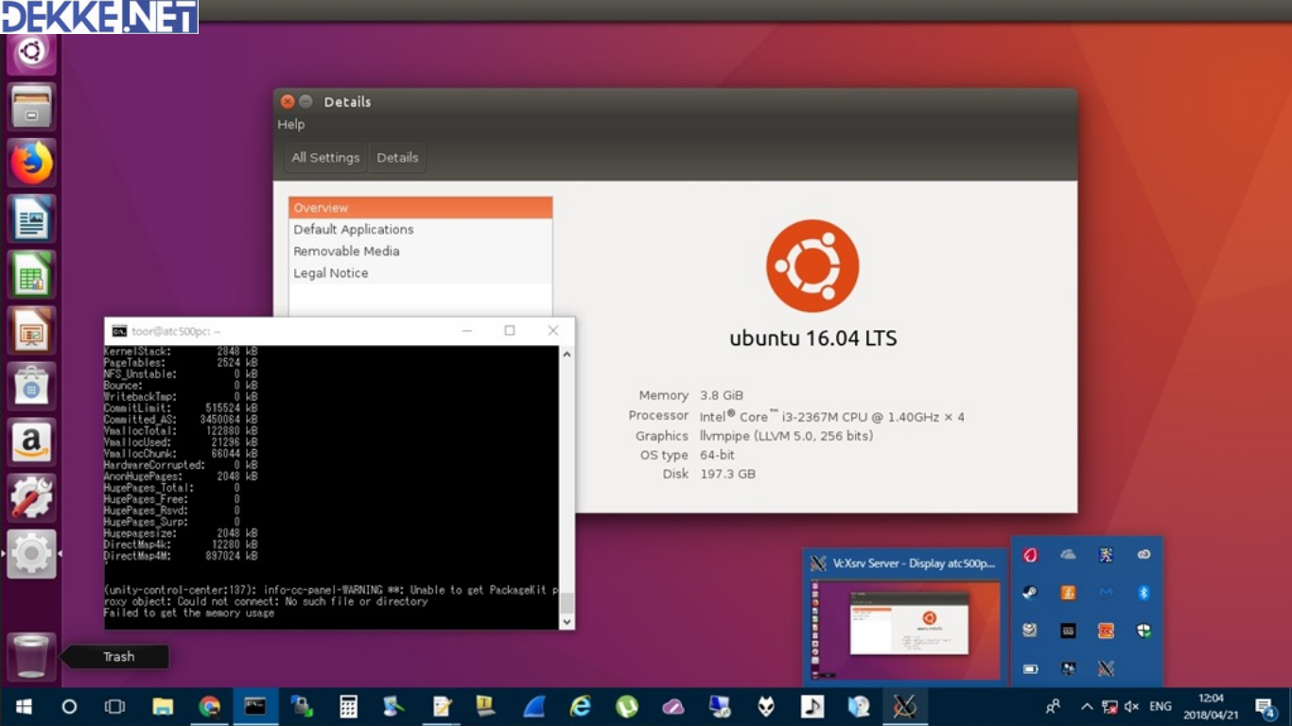Viewport: 1292px width, 726px height.
Task: Open Task View on the taskbar
Action: pyautogui.click(x=114, y=707)
